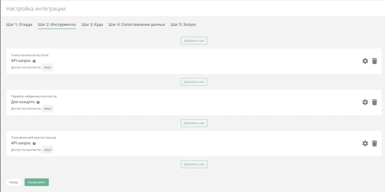This screenshot has width=385, height=192.
Task: Remove the 'Получение веб-версии письма' step via trash icon
Action: [374, 143]
